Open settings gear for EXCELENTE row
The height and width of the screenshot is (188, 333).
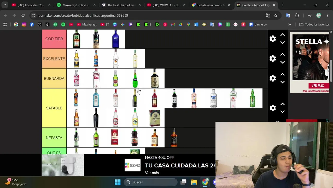[273, 59]
